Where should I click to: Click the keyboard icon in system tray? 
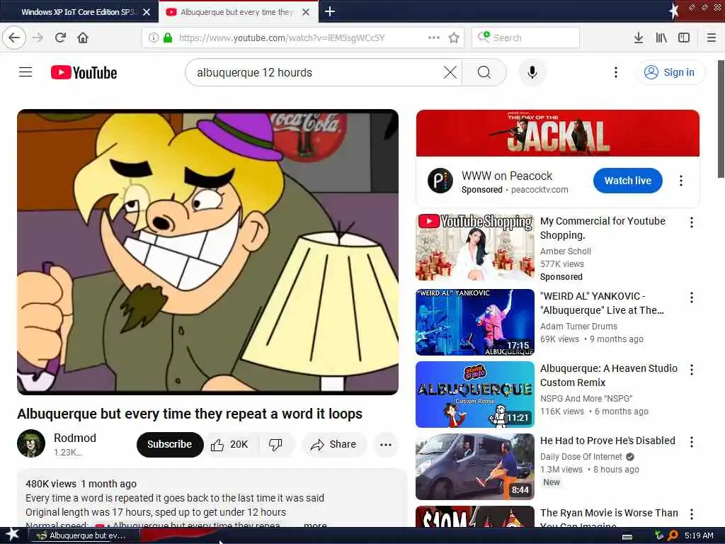point(627,536)
